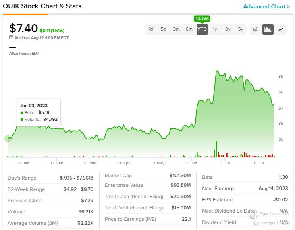Click the EPS estimate value -$0.02

280,200
